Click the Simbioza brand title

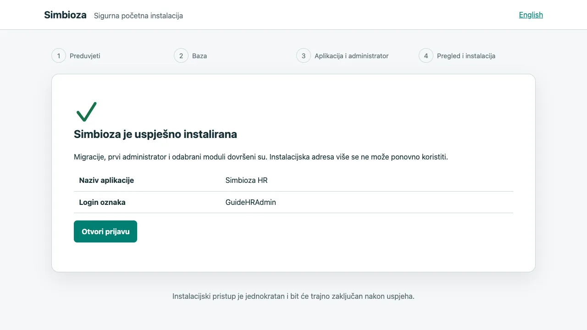pos(65,15)
